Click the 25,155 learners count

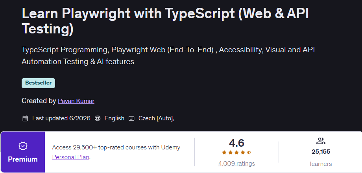[321, 152]
